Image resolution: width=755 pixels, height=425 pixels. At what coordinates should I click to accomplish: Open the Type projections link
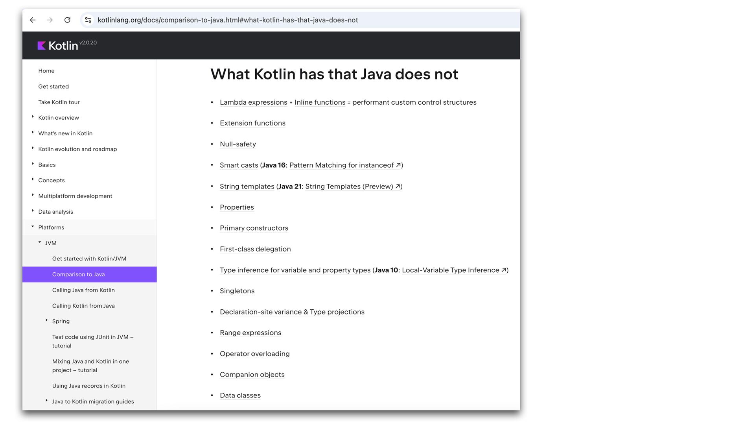pyautogui.click(x=337, y=312)
